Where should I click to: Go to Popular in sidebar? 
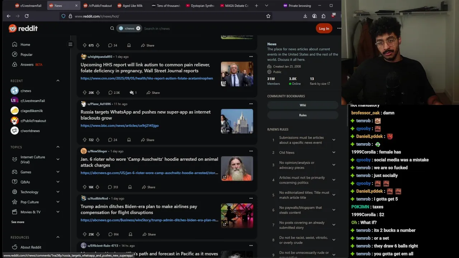(27, 54)
